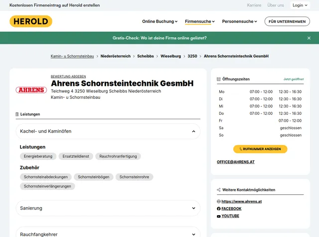The image size is (319, 237).
Task: Click the Schornsteinverlängerungen tag
Action: [x=47, y=186]
